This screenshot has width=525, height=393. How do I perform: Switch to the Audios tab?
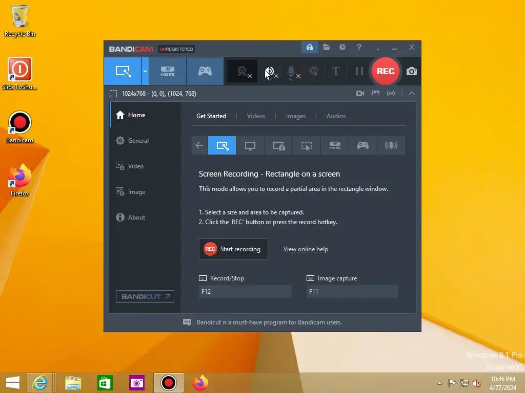pos(336,116)
